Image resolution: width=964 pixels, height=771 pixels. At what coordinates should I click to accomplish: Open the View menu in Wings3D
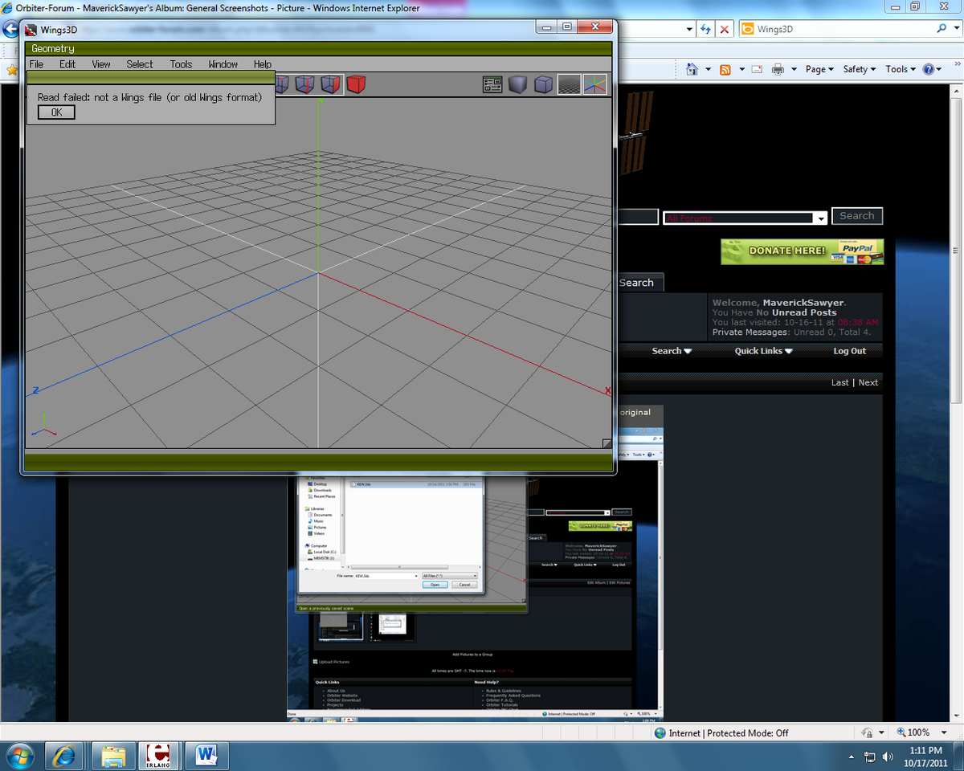pyautogui.click(x=101, y=64)
